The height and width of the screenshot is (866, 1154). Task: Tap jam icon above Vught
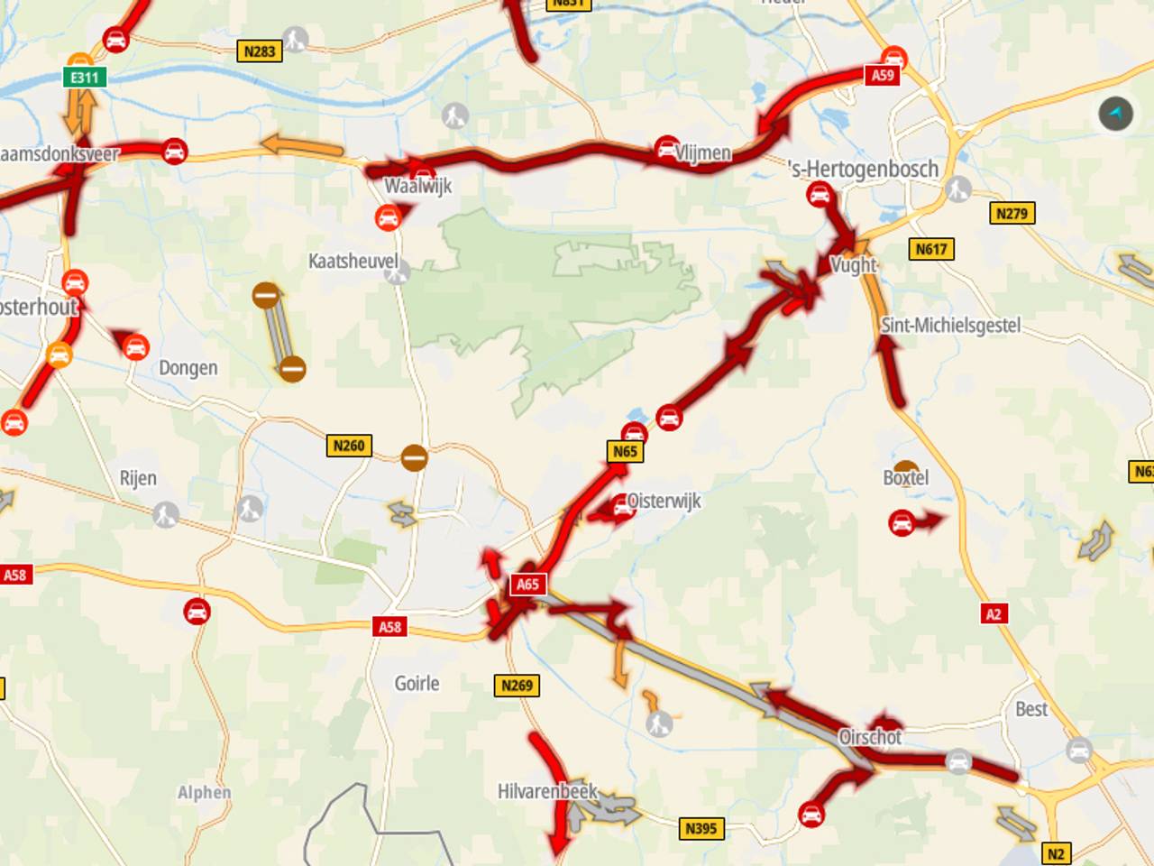[820, 193]
